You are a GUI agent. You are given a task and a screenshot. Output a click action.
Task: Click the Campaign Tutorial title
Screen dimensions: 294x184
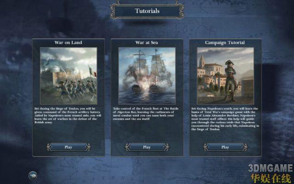point(225,43)
